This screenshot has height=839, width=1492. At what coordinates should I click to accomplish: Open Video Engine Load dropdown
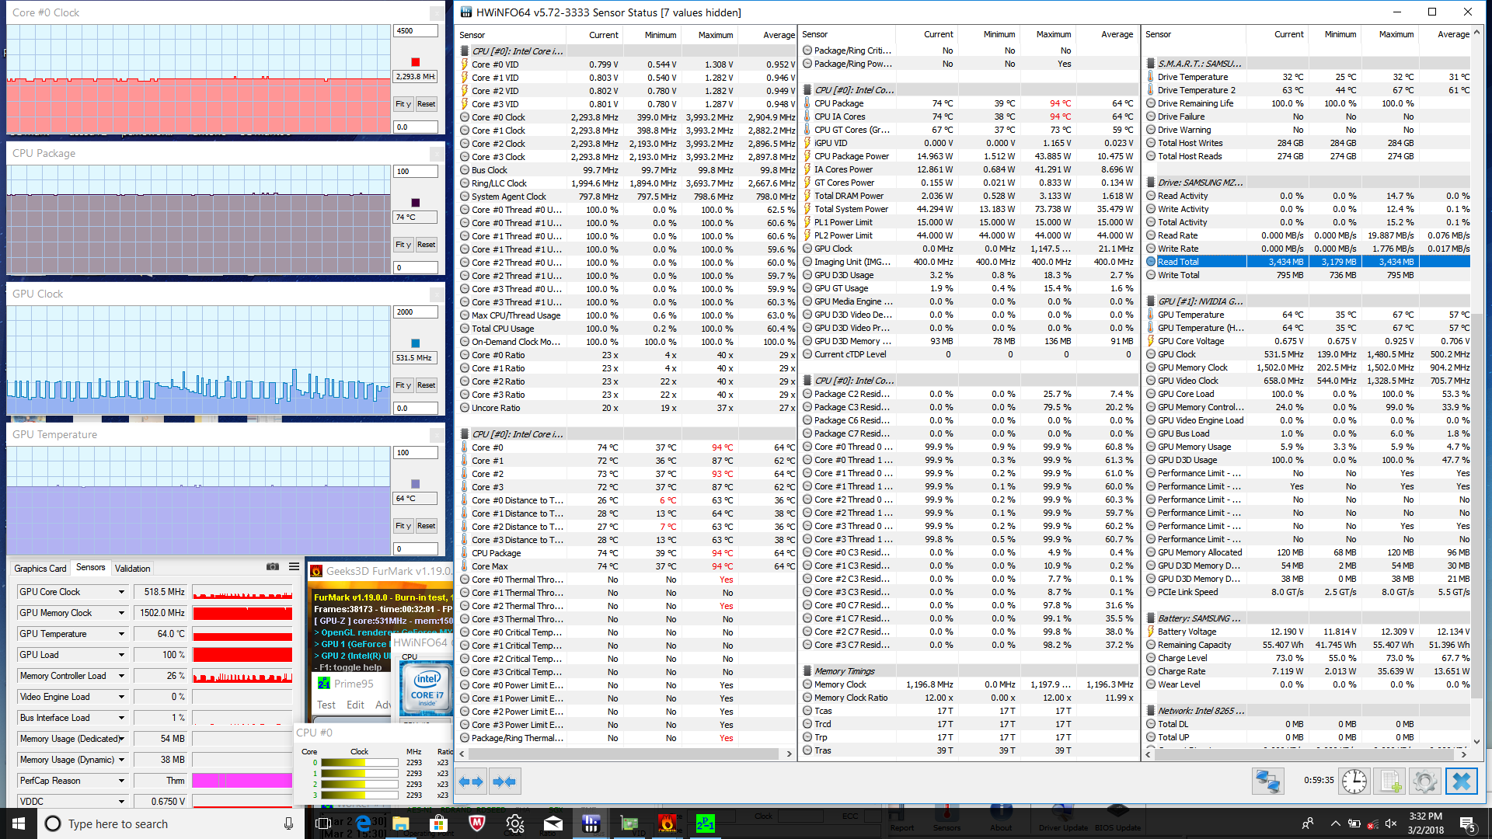pyautogui.click(x=122, y=697)
